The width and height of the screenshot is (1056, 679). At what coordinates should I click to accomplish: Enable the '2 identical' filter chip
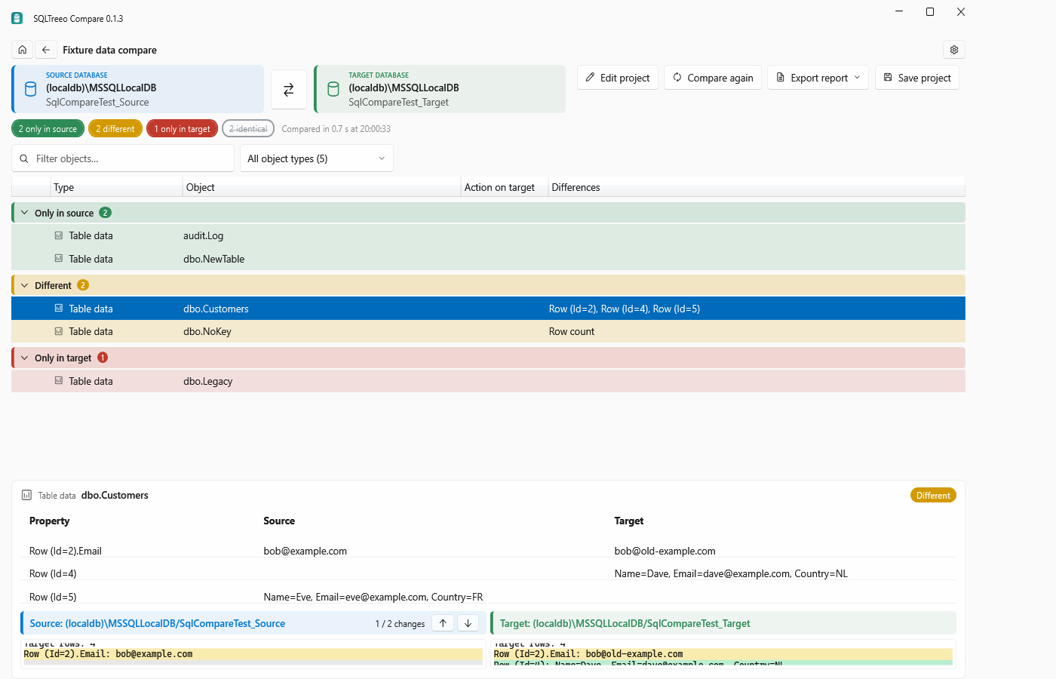tap(248, 129)
